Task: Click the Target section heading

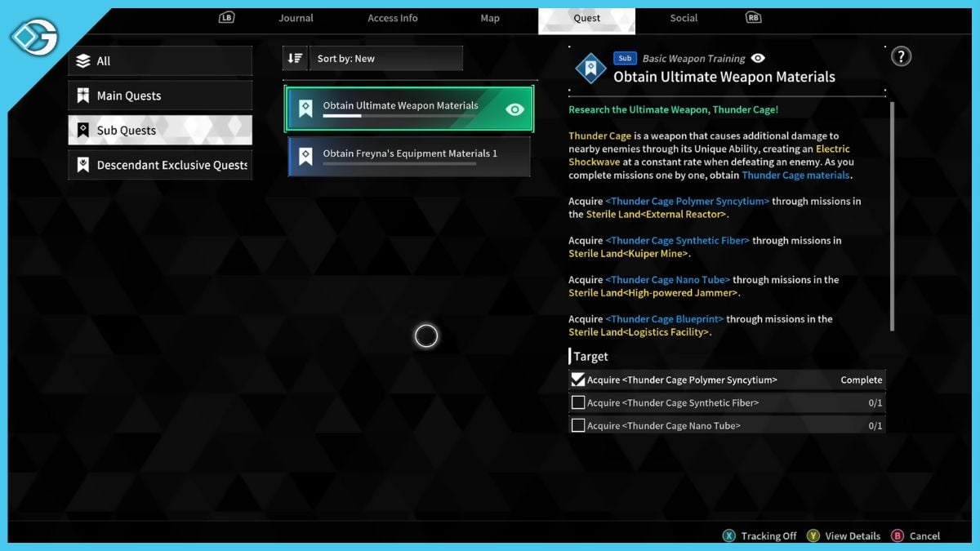Action: (x=590, y=356)
